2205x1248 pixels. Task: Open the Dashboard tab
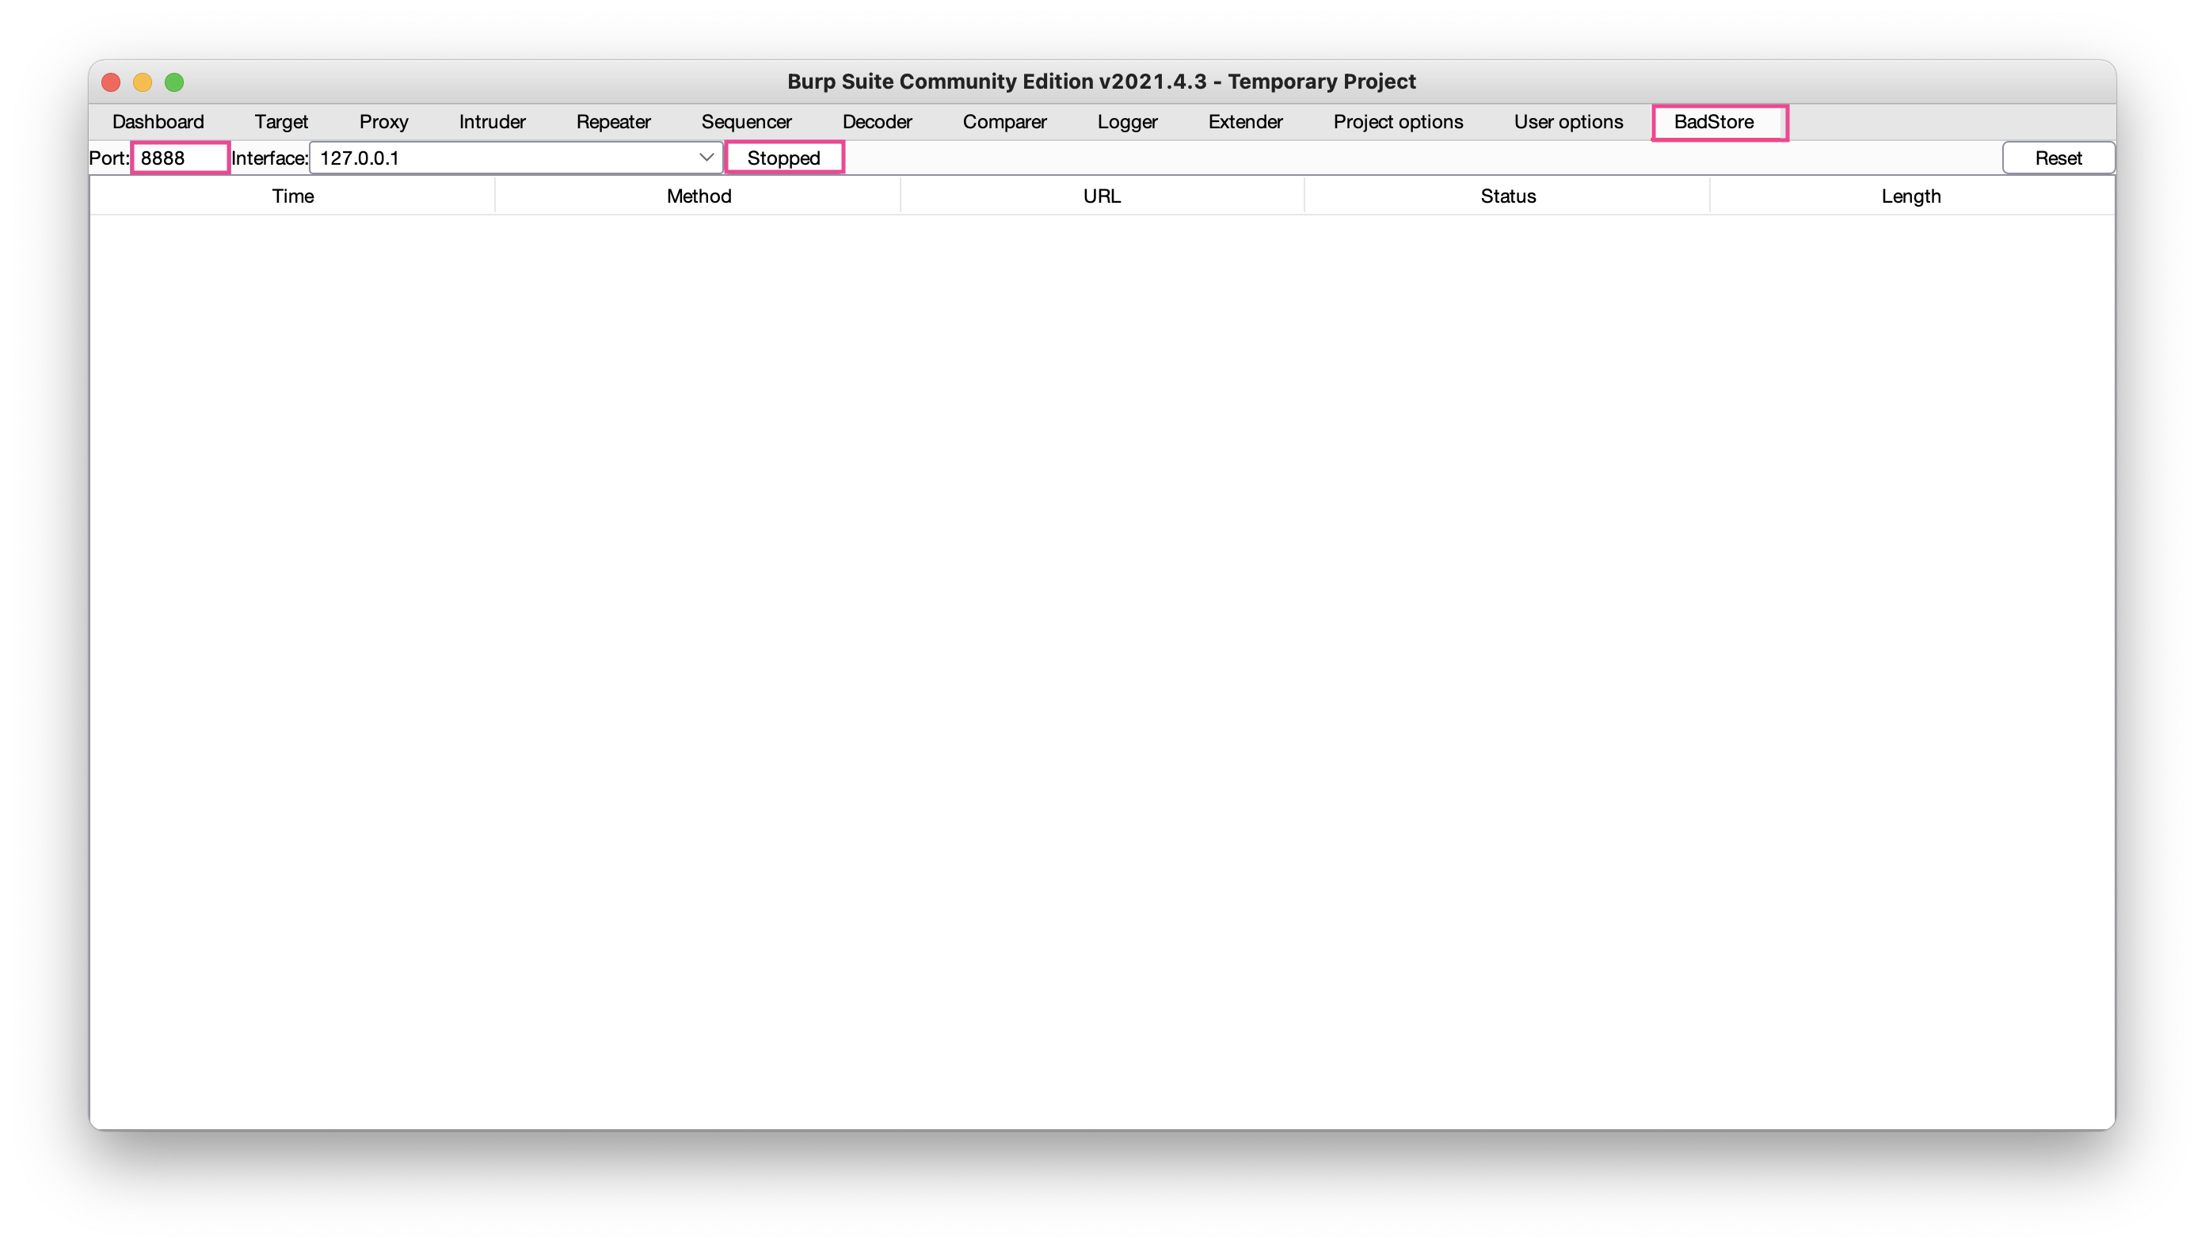point(158,122)
